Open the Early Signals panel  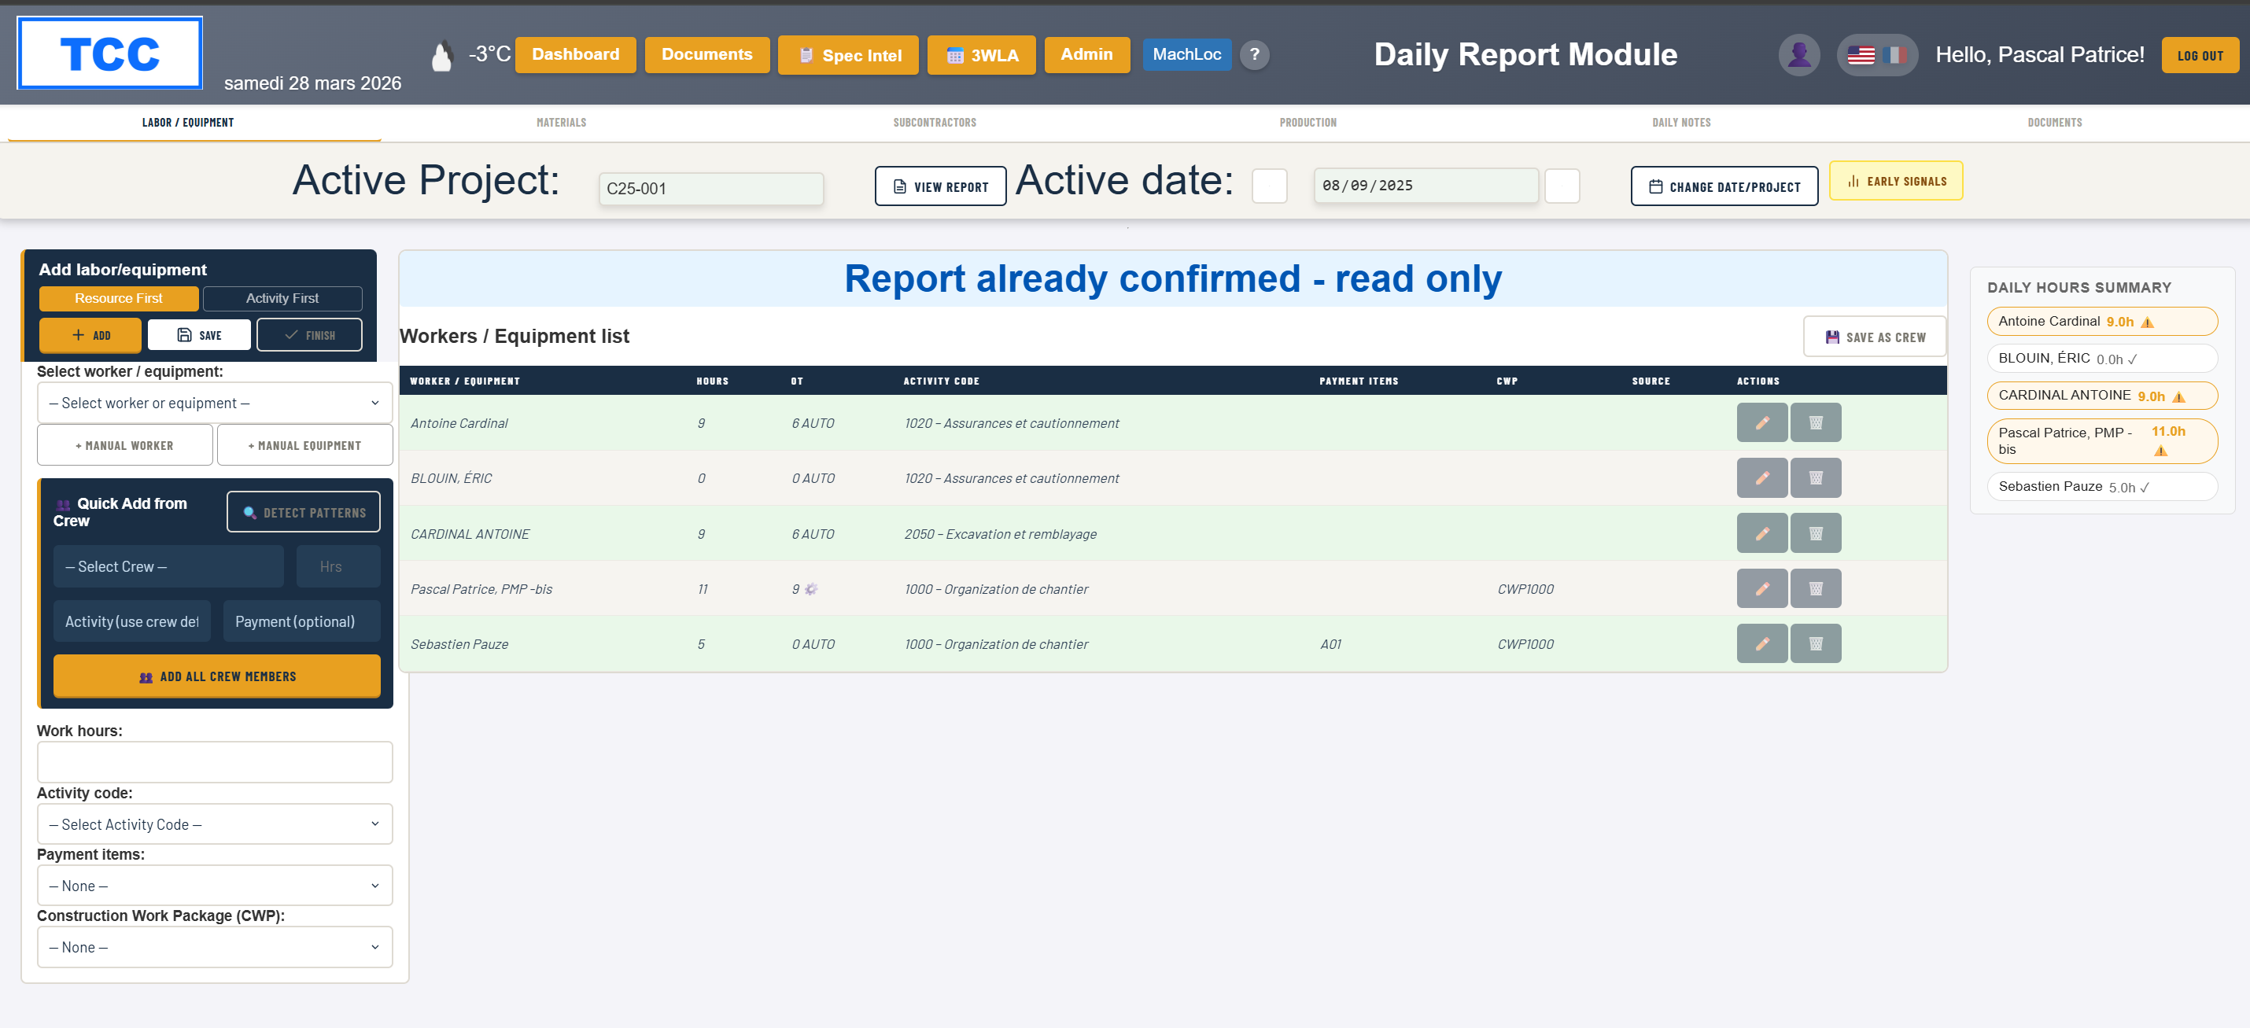(x=1895, y=182)
